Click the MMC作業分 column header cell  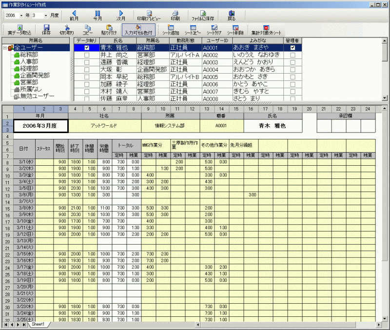click(156, 145)
